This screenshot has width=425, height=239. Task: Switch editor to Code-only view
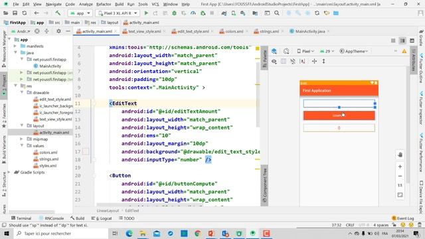point(393,40)
